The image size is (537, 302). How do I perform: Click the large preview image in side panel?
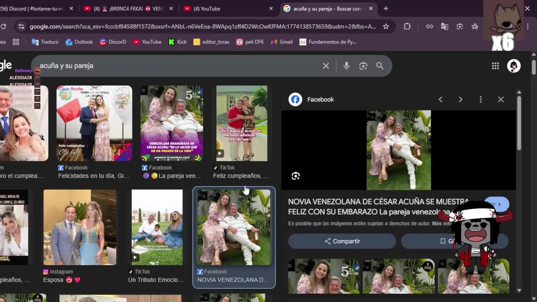399,150
